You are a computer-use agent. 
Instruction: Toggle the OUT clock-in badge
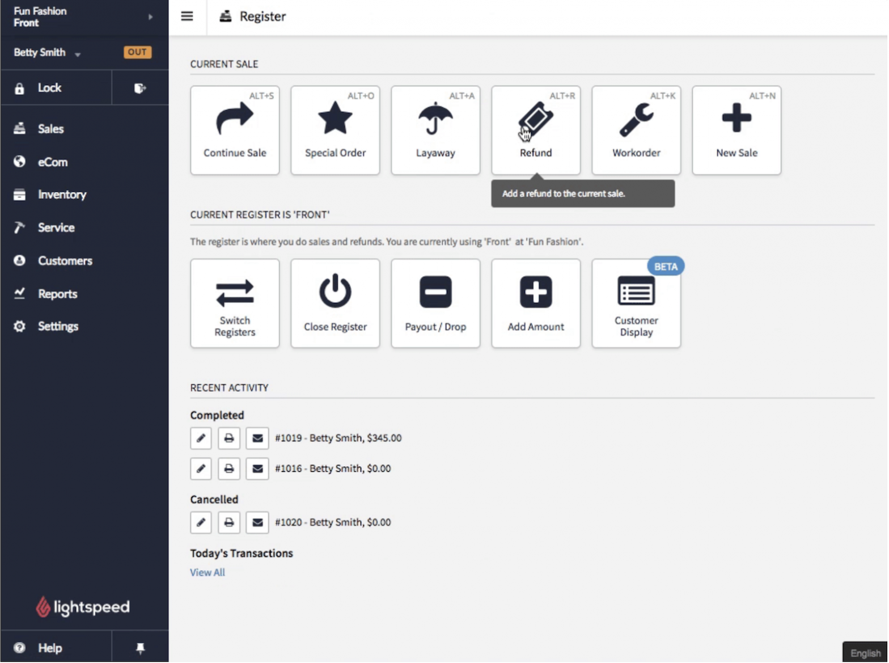pos(137,52)
